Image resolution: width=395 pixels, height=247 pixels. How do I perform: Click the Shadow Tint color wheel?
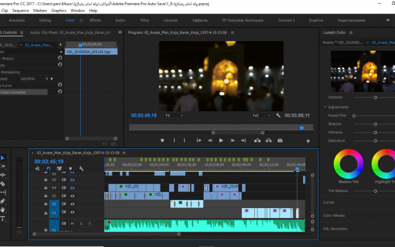[x=348, y=164]
